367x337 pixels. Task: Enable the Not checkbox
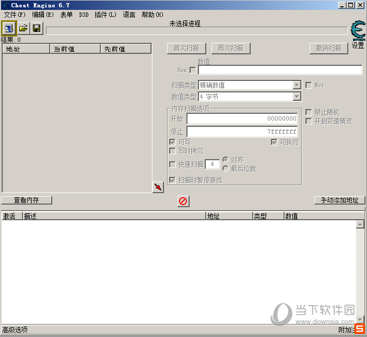pyautogui.click(x=309, y=85)
